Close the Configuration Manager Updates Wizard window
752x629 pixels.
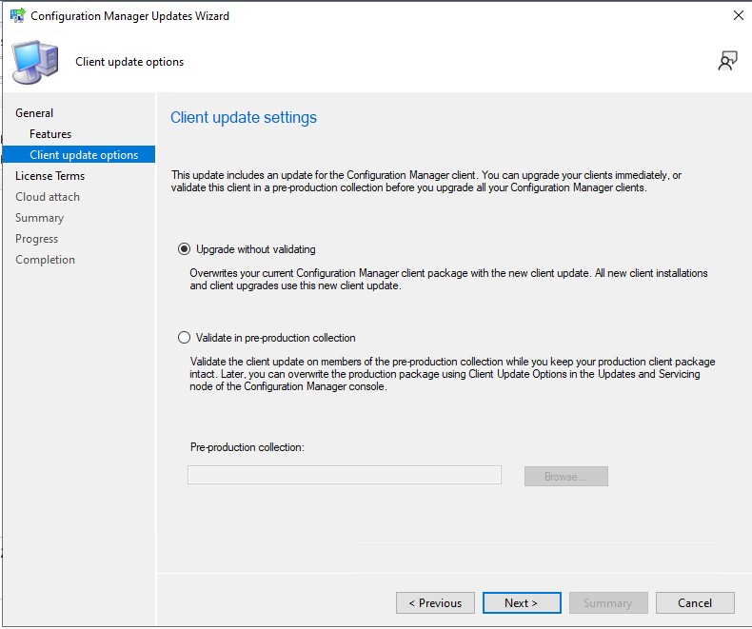click(738, 16)
